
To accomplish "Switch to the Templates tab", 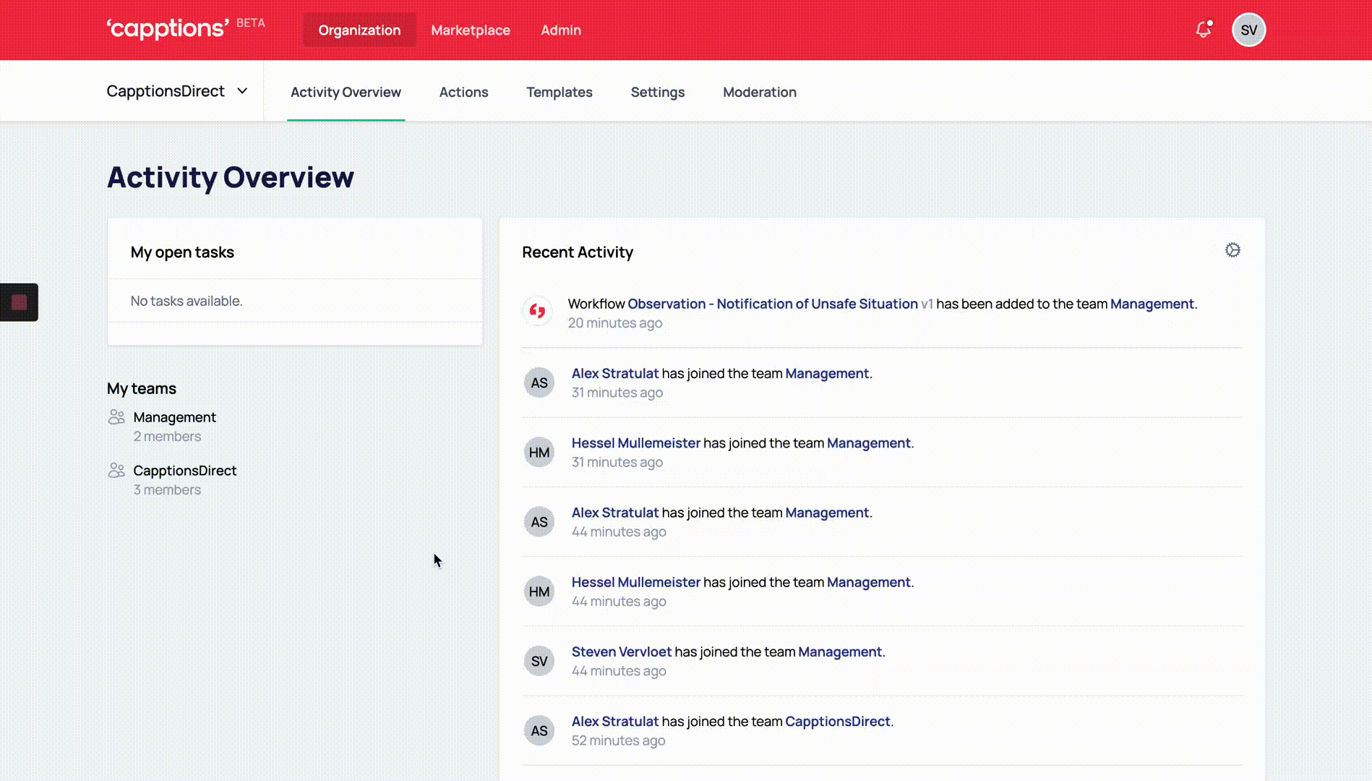I will [x=559, y=92].
